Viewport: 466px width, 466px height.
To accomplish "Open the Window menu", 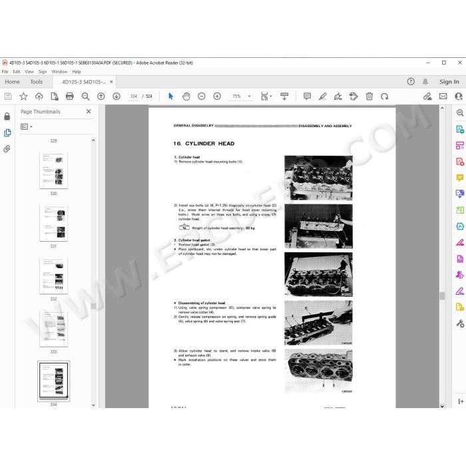I will tap(59, 72).
